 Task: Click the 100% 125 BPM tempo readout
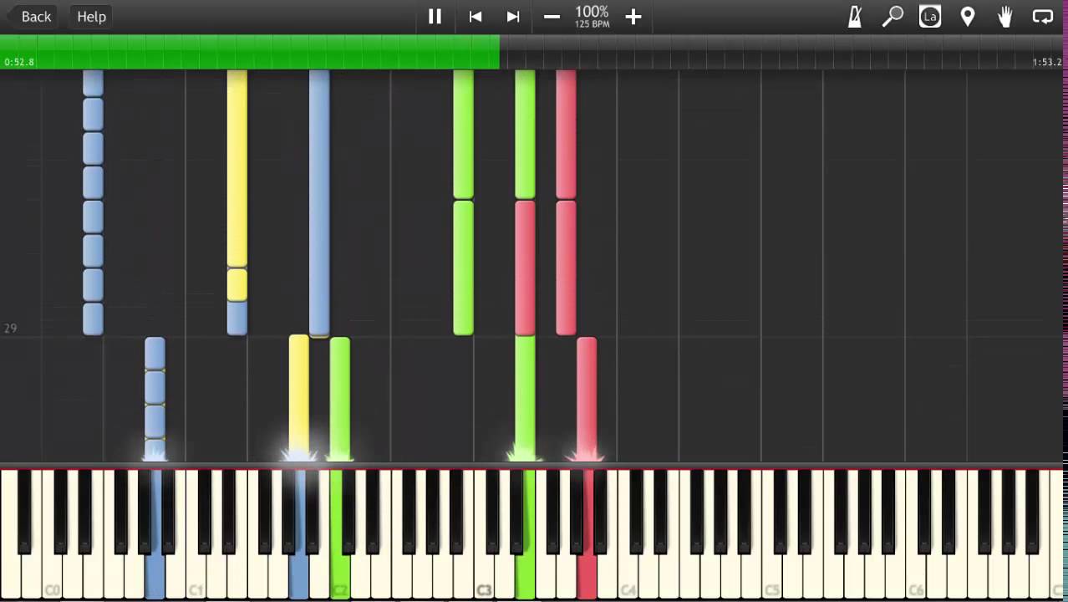click(592, 17)
